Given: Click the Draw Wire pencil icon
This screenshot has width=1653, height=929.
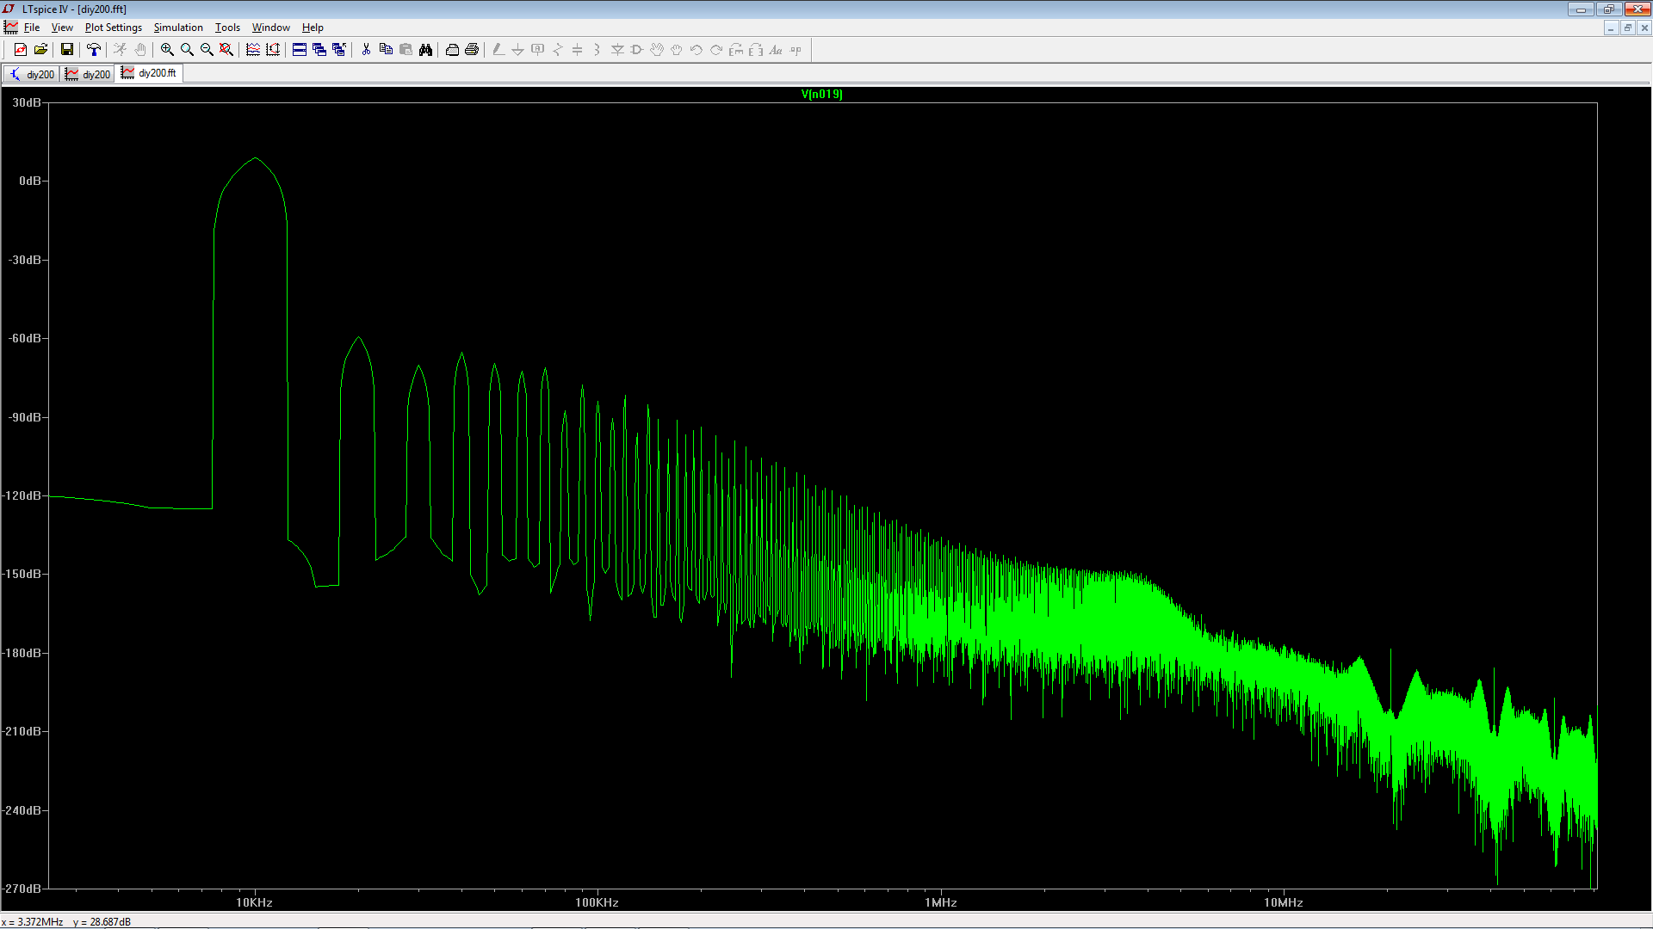Looking at the screenshot, I should click(x=498, y=50).
